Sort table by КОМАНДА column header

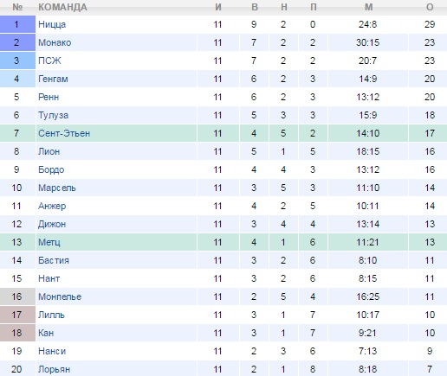point(62,7)
